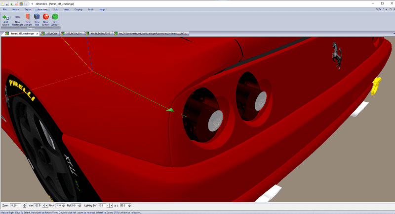Click the green axis arrow gizmo
395x214 pixels.
[x=170, y=110]
